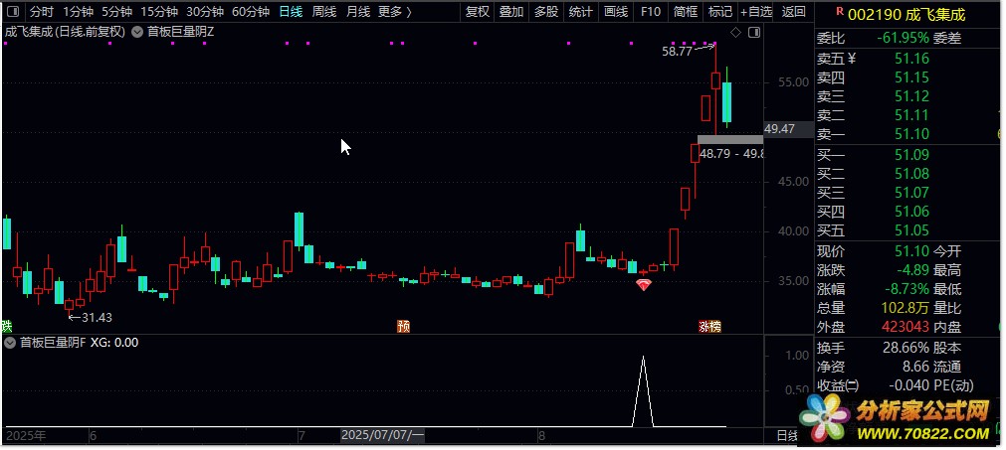Viewport: 1006px width, 450px height.
Task: Select the 30分钟 period
Action: tap(205, 12)
